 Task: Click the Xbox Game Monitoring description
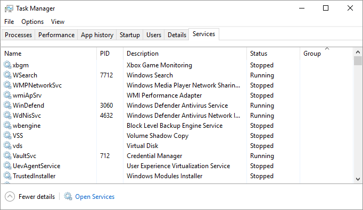coord(159,65)
